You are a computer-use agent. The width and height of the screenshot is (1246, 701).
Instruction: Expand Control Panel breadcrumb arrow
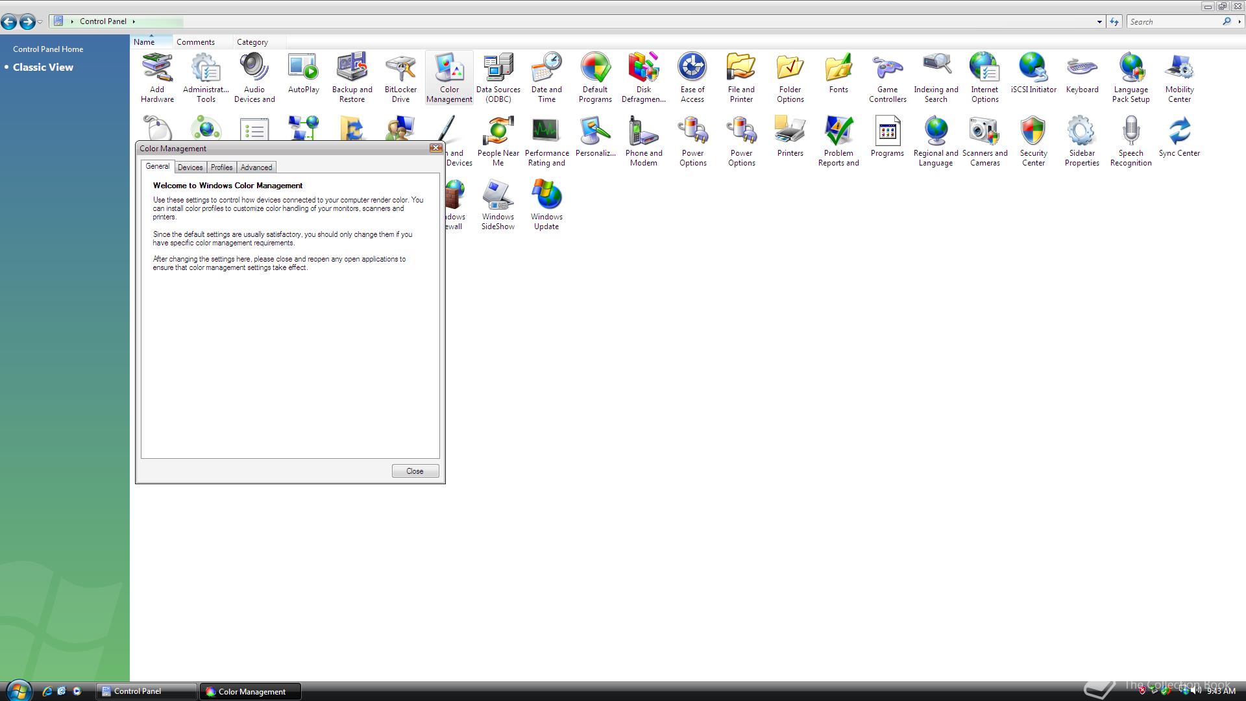[134, 21]
